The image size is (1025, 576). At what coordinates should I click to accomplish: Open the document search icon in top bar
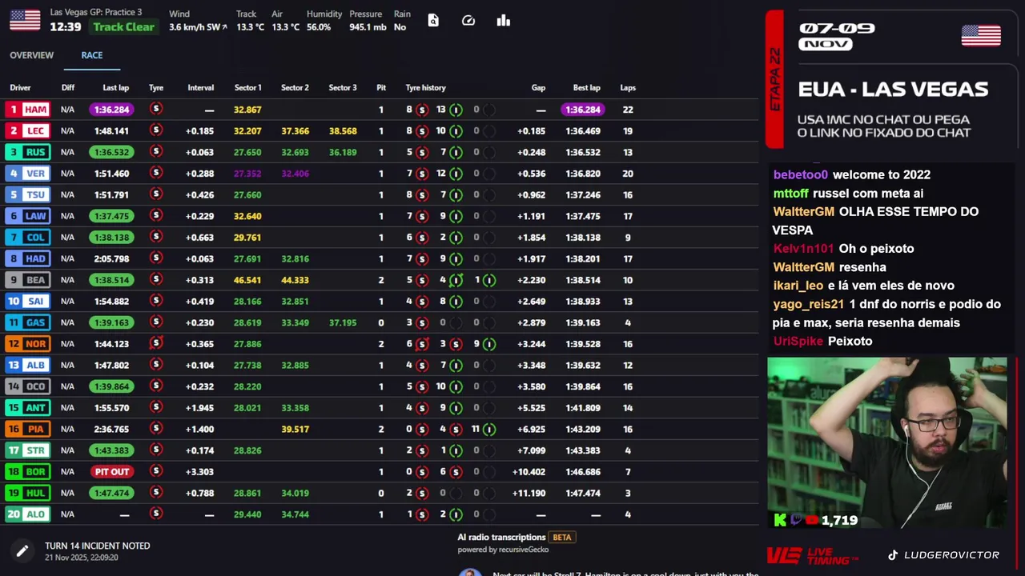[x=433, y=21]
